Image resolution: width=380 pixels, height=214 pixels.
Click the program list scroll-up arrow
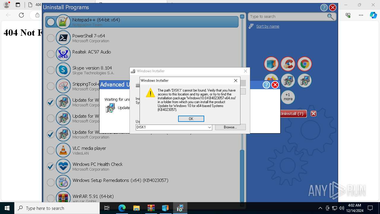pos(242,17)
